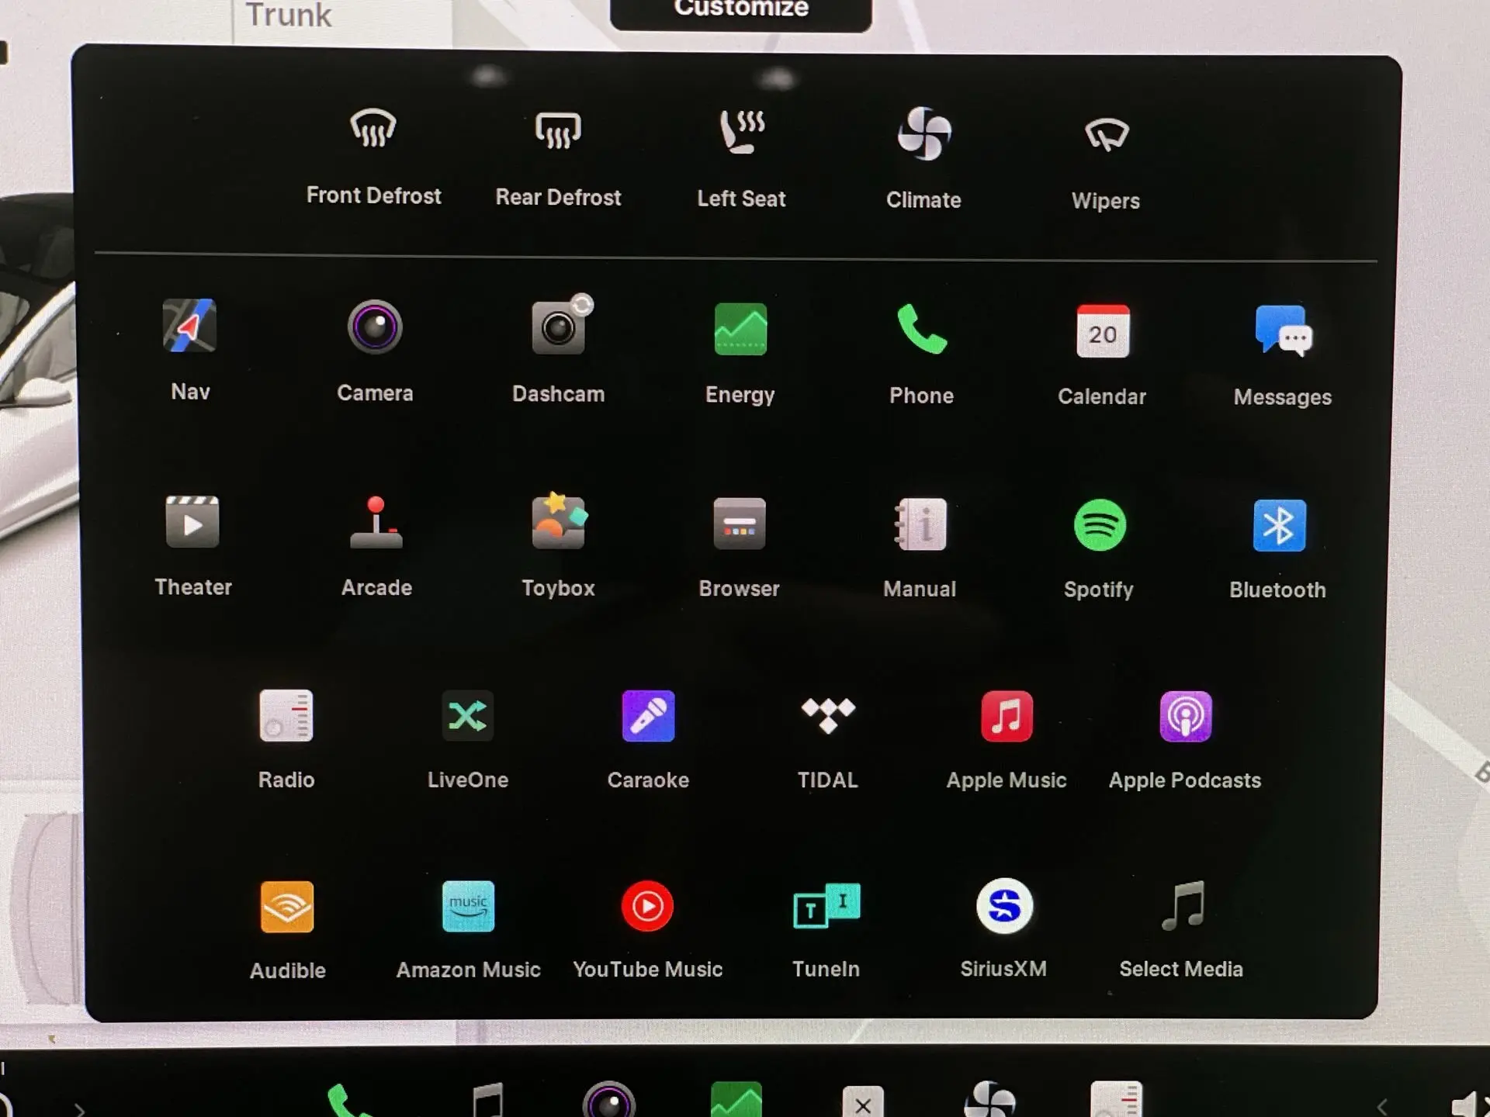
Task: Close the app drawer with X icon
Action: tap(863, 1101)
